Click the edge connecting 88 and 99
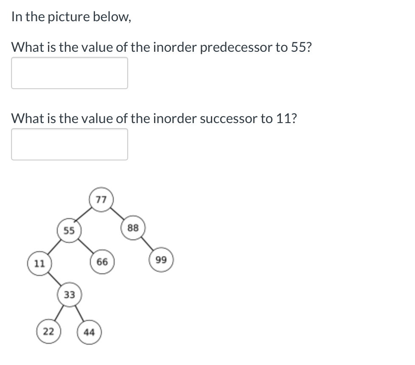Image resolution: width=415 pixels, height=365 pixels. (148, 244)
